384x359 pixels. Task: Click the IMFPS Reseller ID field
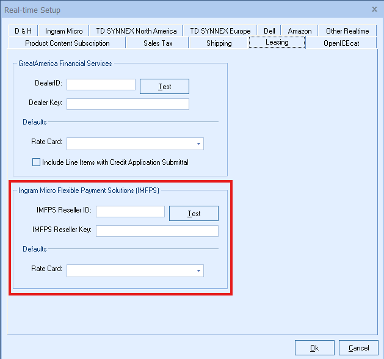[130, 212]
